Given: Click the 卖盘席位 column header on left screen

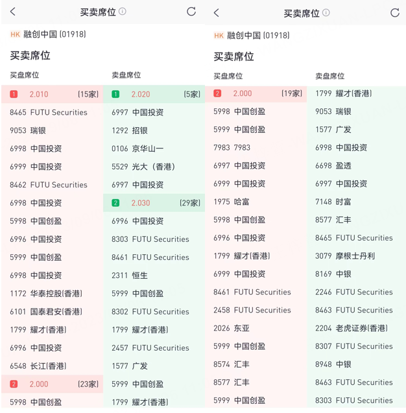Looking at the screenshot, I should (126, 75).
